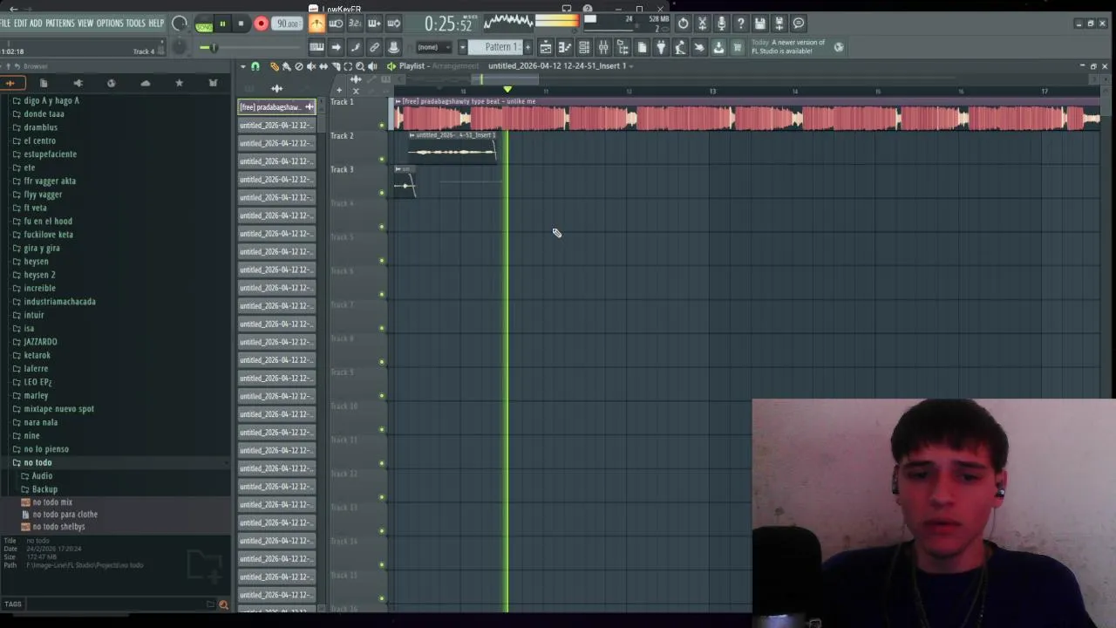This screenshot has width=1116, height=628.
Task: Open the HELP menu
Action: coord(156,24)
